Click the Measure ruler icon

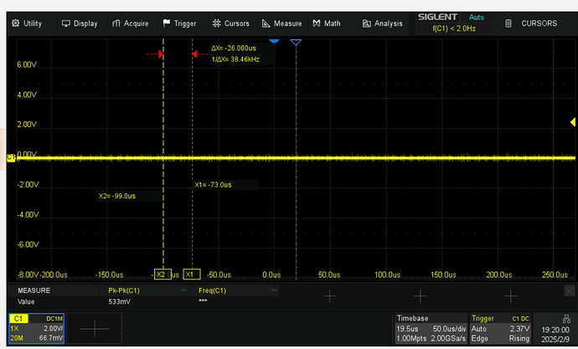click(266, 23)
